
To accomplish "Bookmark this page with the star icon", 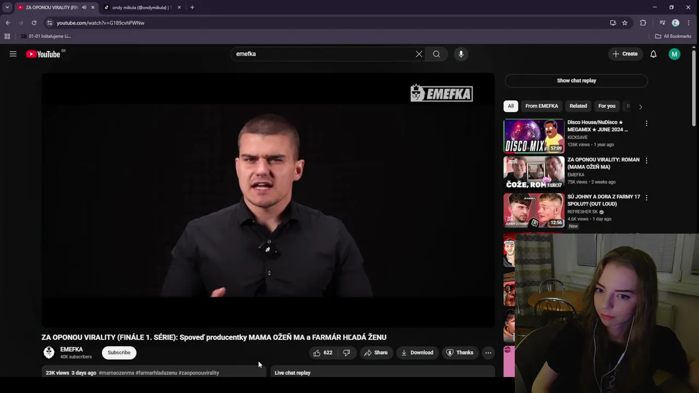I will tap(625, 23).
